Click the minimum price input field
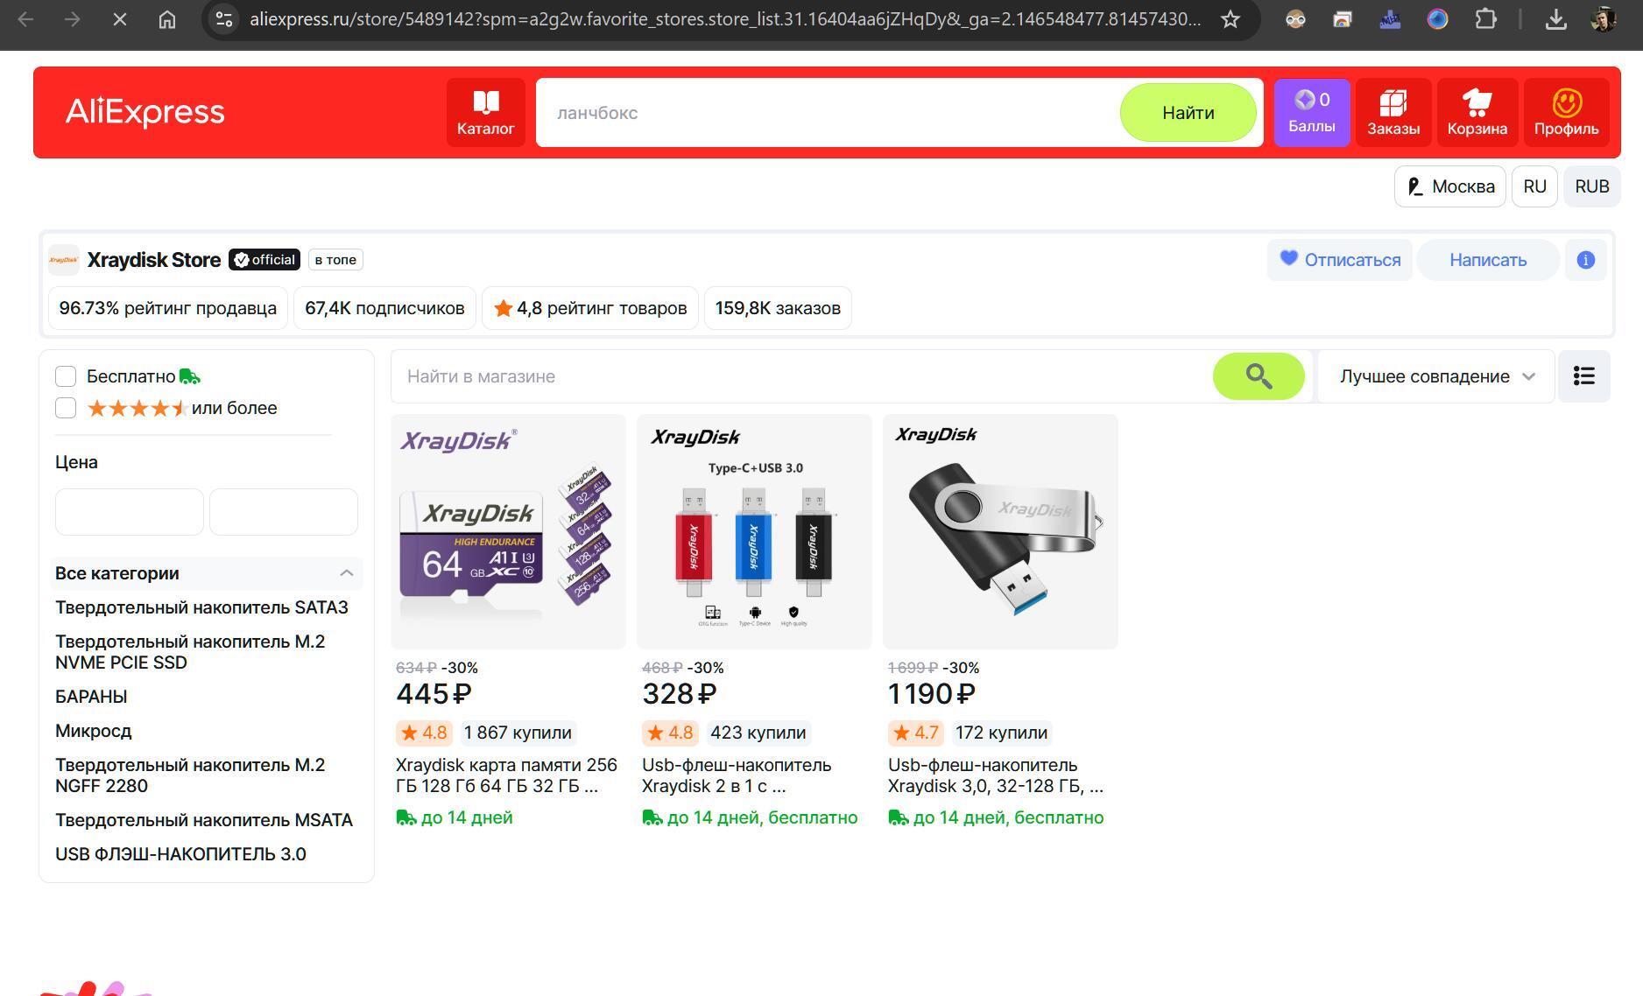The width and height of the screenshot is (1643, 996). click(x=130, y=512)
